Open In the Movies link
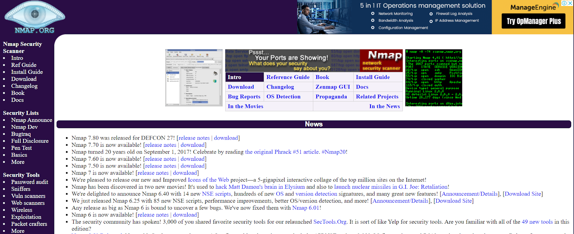This screenshot has height=234, width=574. [245, 106]
